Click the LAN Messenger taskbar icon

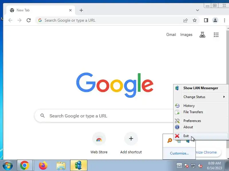click(x=78, y=166)
